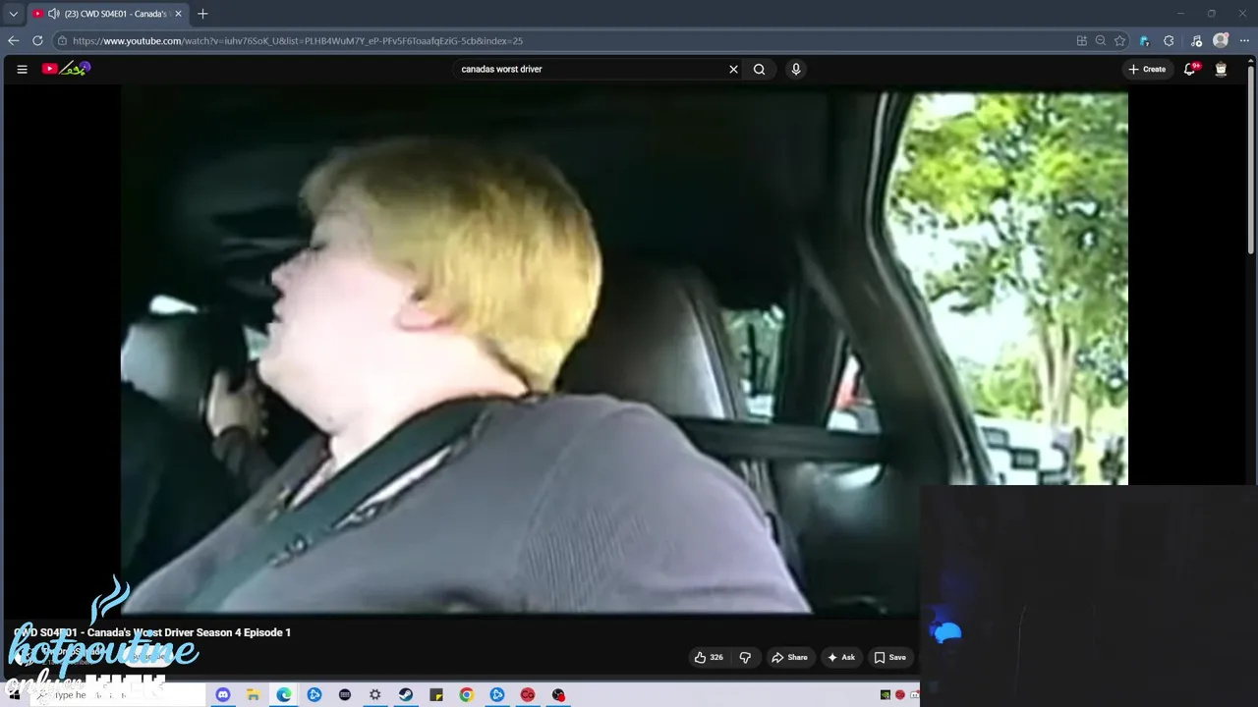This screenshot has height=707, width=1258.
Task: Save video to a playlist
Action: (890, 657)
